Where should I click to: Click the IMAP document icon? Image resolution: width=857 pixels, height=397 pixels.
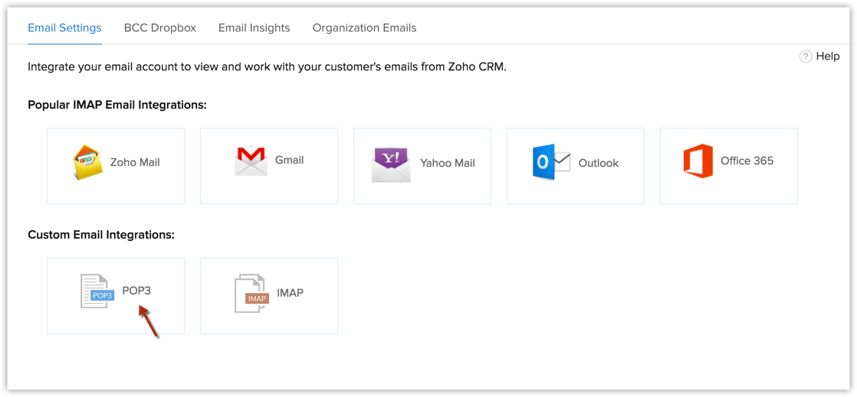coord(251,294)
